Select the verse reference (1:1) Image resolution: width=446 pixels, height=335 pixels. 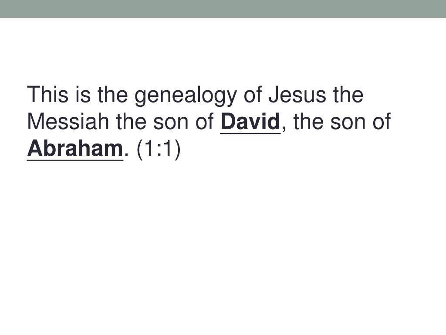[159, 149]
